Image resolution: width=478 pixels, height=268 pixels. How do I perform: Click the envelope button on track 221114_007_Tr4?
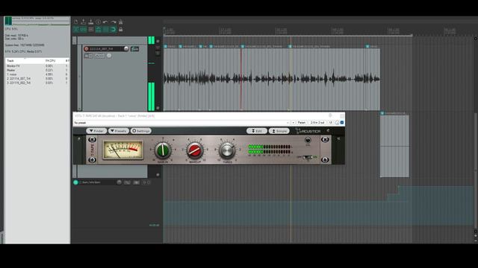tap(99, 56)
